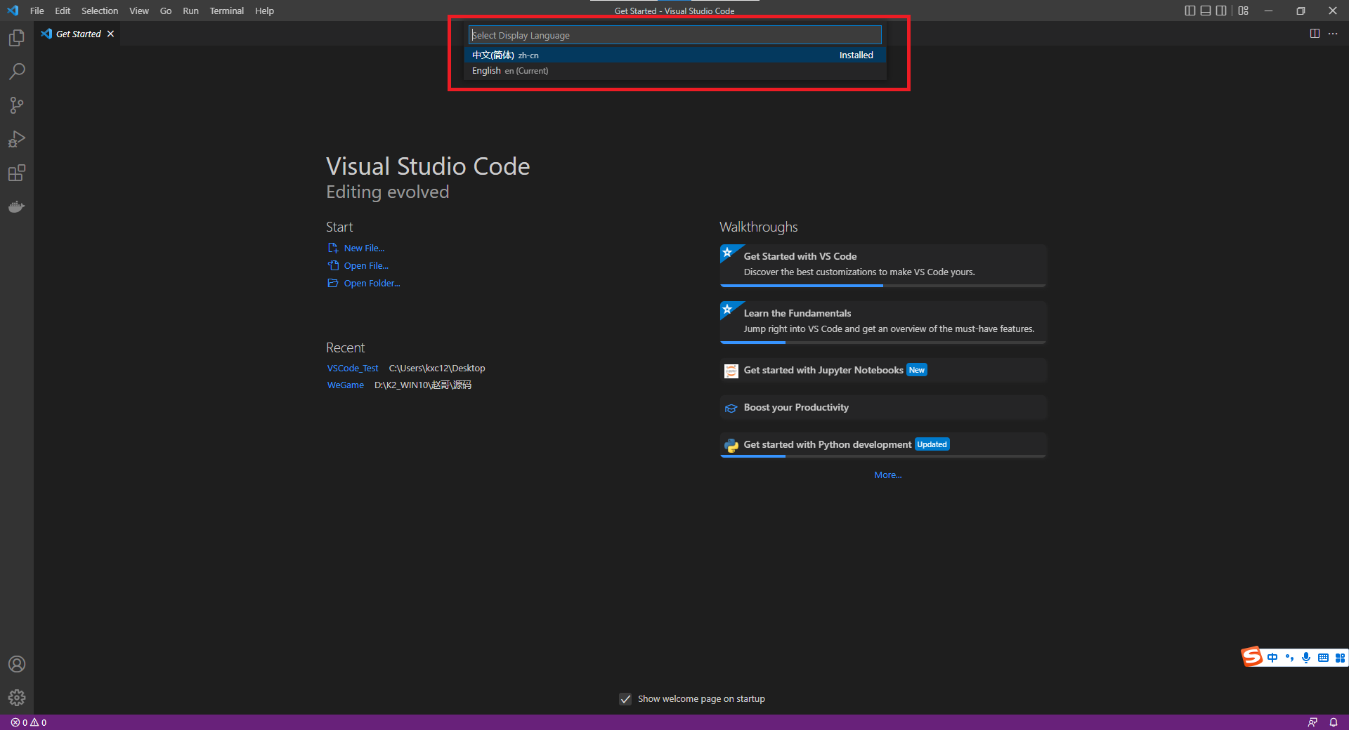The image size is (1349, 730).
Task: Open the editor More Actions menu
Action: click(x=1334, y=33)
